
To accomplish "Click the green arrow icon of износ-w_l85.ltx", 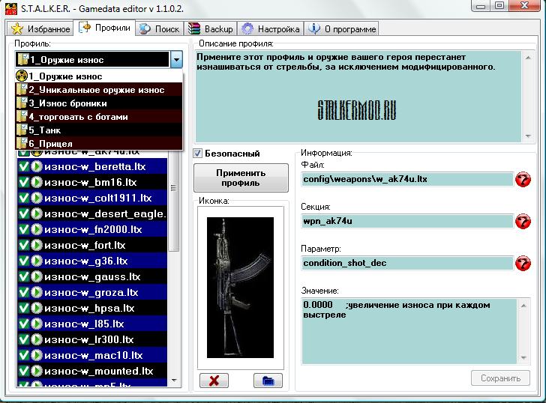I will tap(37, 324).
